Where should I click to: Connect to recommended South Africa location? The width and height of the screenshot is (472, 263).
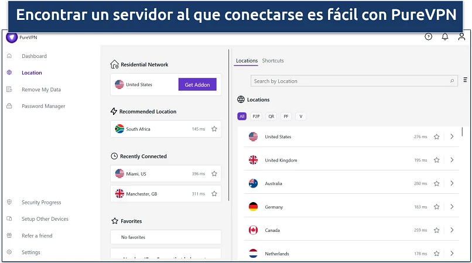[166, 129]
